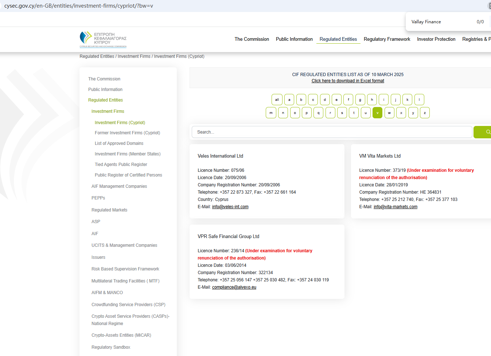
Task: Filter firms by letter 'all'
Action: click(x=277, y=100)
